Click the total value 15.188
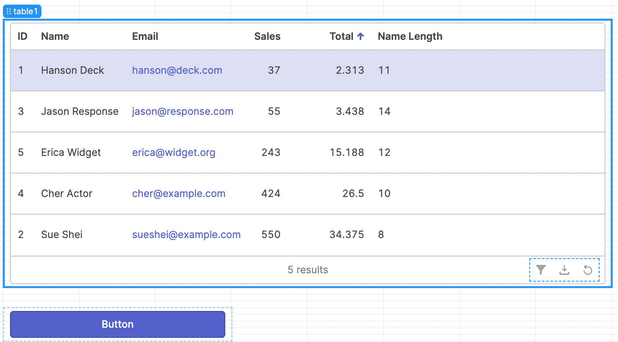 (347, 153)
